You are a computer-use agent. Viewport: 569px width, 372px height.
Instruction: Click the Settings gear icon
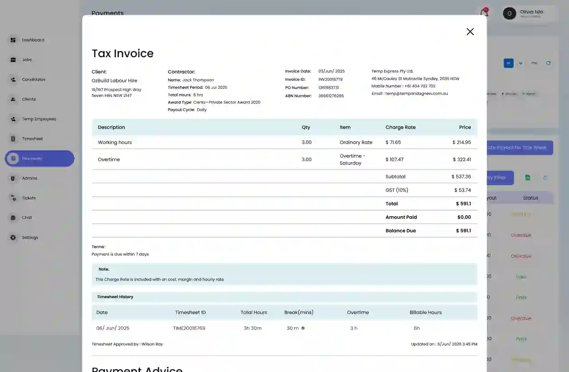coord(13,237)
